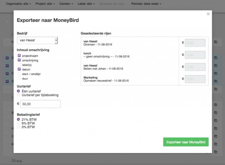Screen dimensions: 225x165
Task: Select 6% BTW tax rate
Action: tap(18, 123)
